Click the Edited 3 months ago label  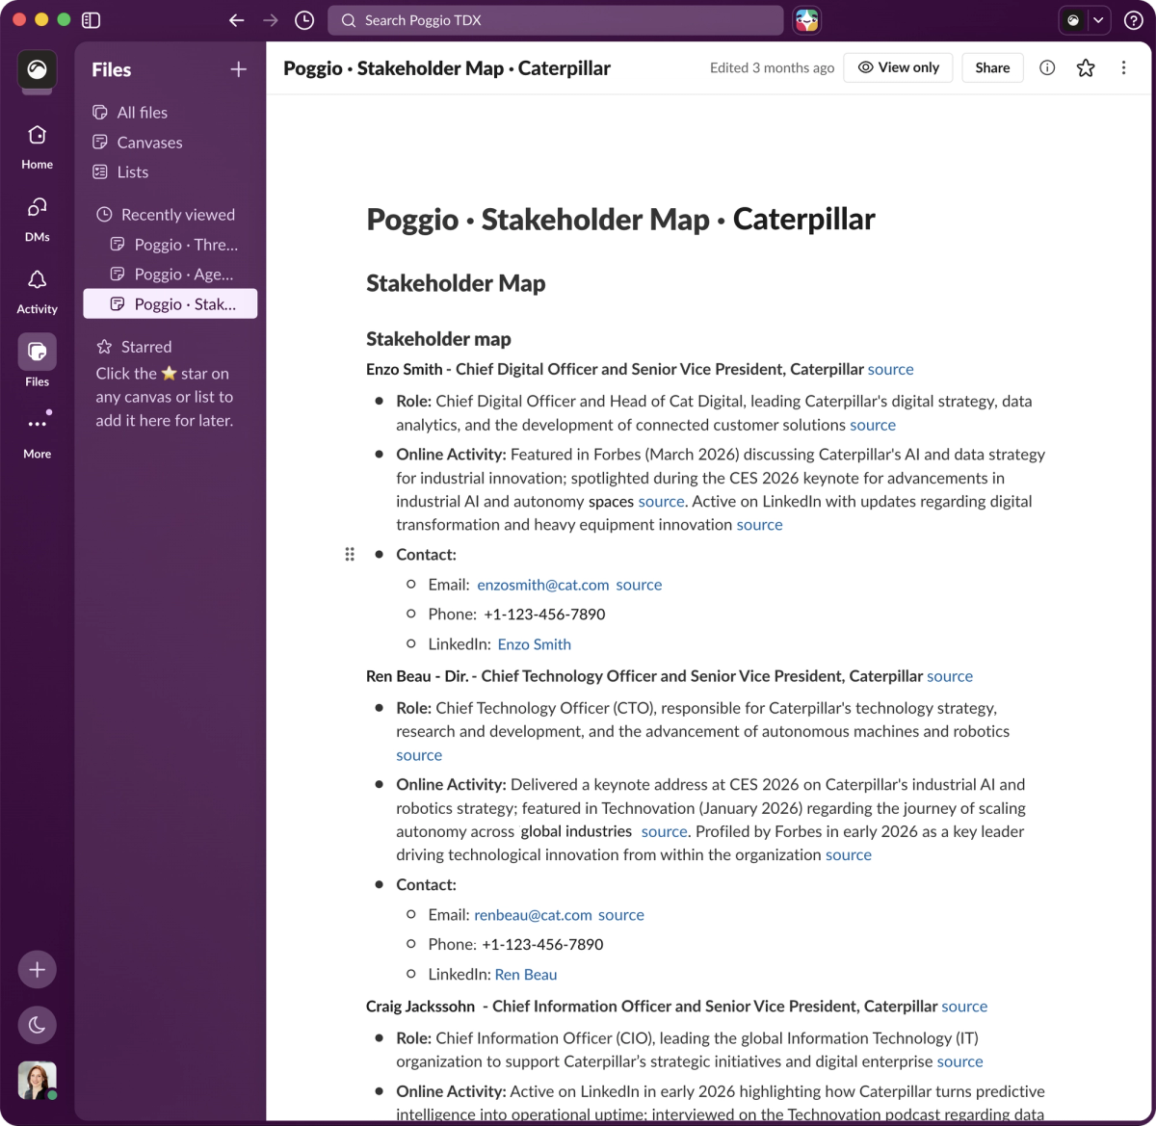coord(773,67)
